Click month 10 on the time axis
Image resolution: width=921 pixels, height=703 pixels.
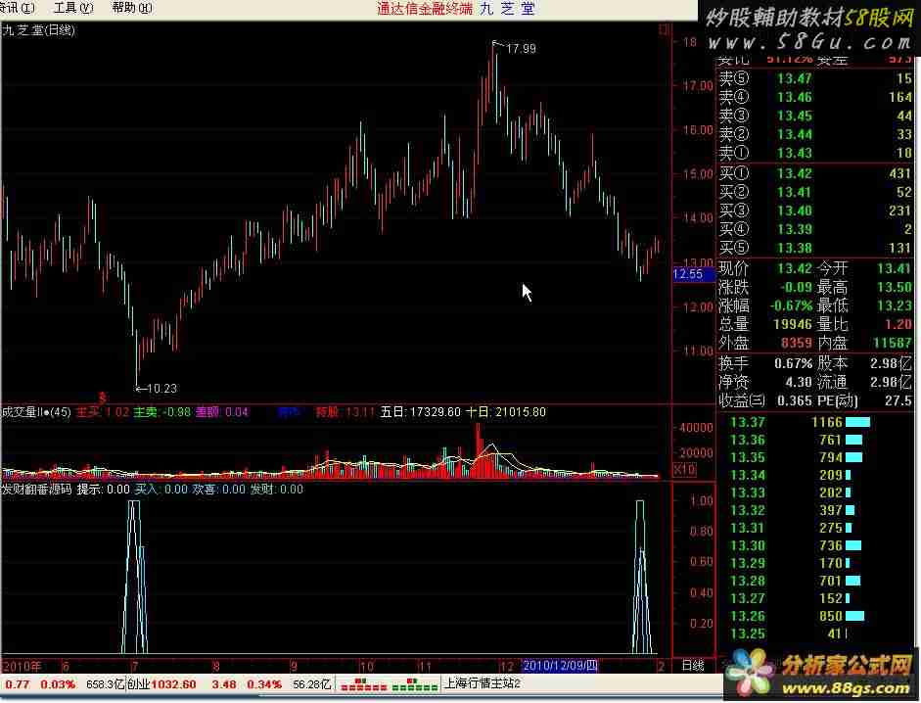366,666
